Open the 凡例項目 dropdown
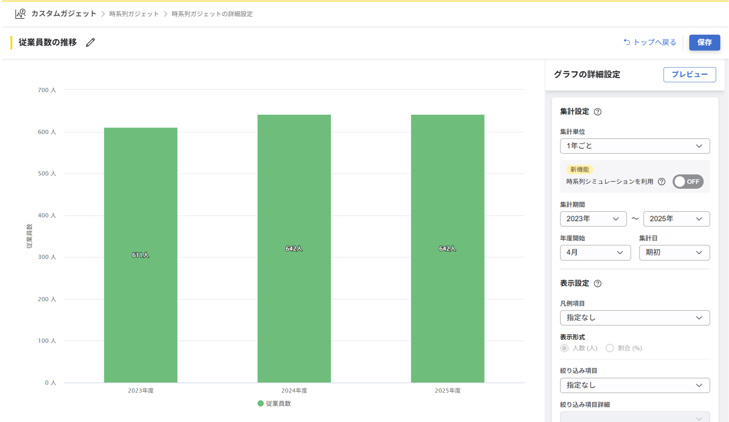729x422 pixels. coord(634,318)
